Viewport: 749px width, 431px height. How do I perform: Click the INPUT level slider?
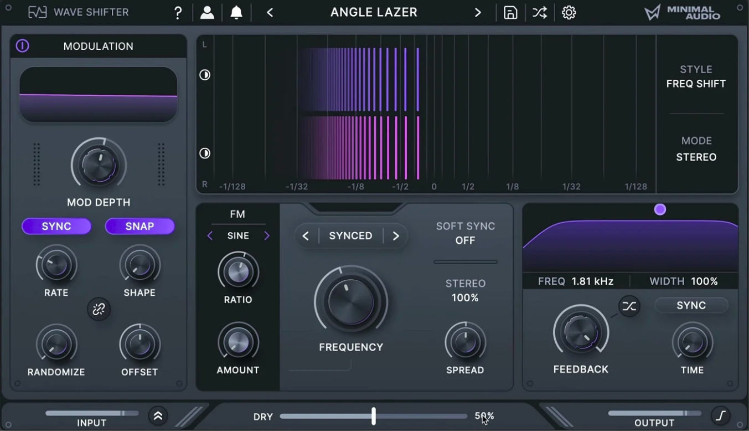coord(92,413)
